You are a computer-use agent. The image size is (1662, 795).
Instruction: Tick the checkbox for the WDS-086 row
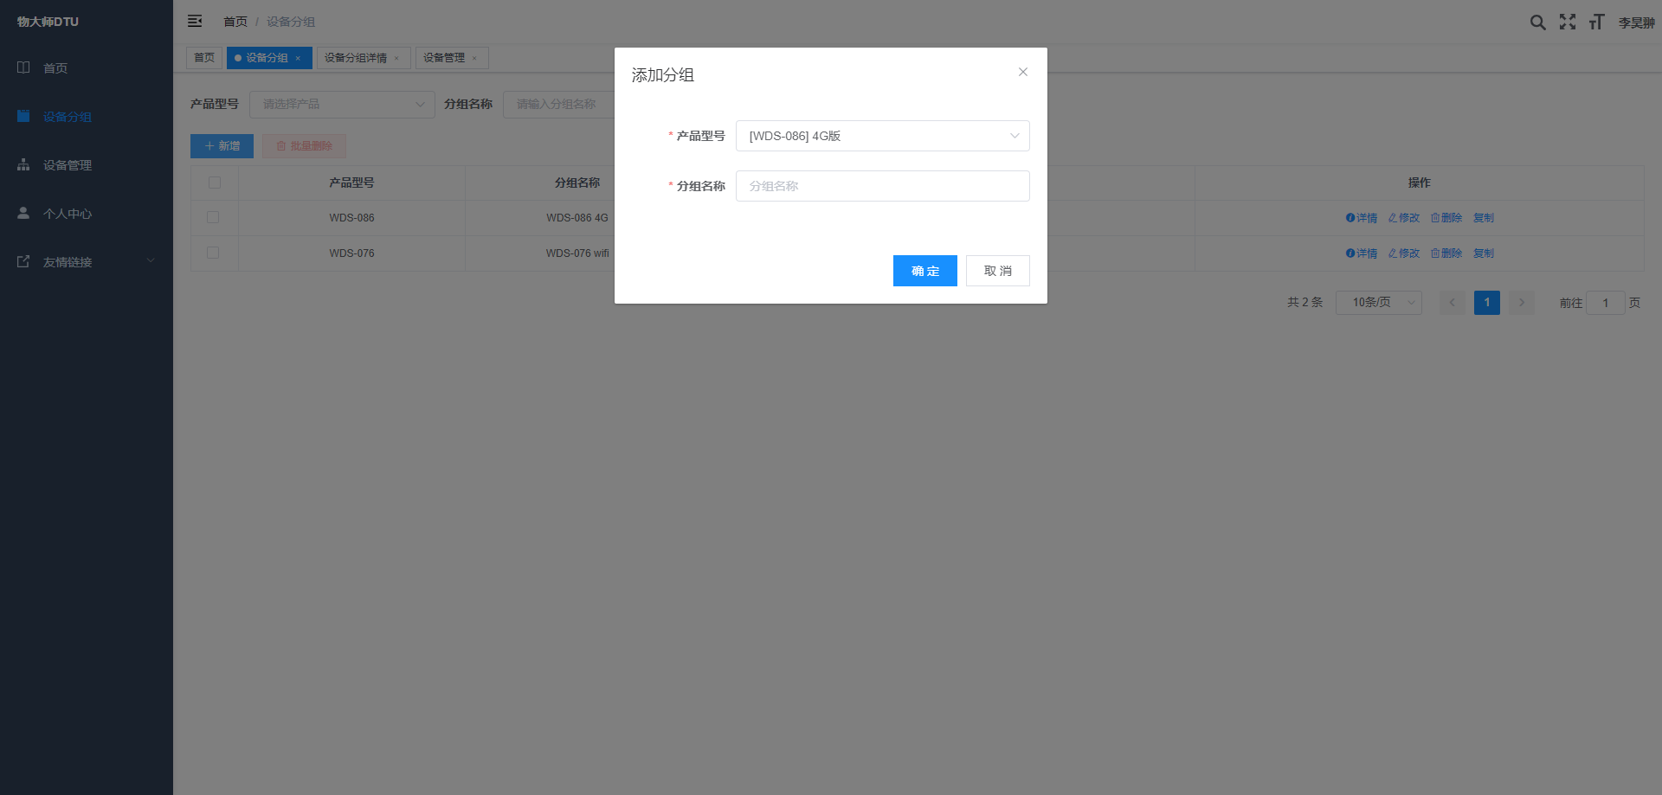click(x=213, y=217)
